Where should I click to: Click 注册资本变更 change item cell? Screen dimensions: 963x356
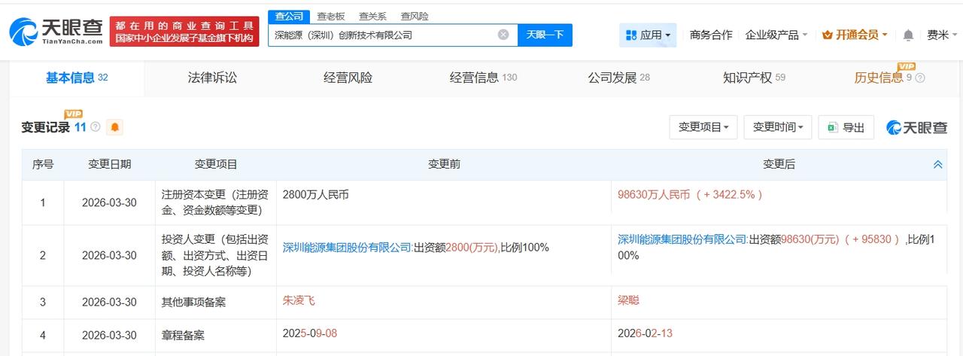pos(215,202)
